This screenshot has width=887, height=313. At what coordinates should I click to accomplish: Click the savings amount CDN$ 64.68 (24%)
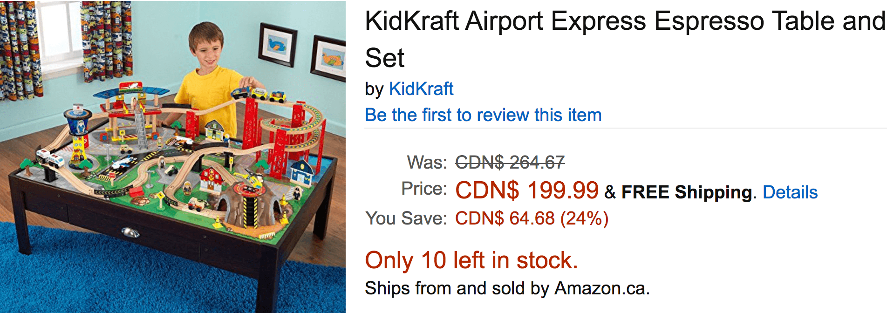(532, 218)
